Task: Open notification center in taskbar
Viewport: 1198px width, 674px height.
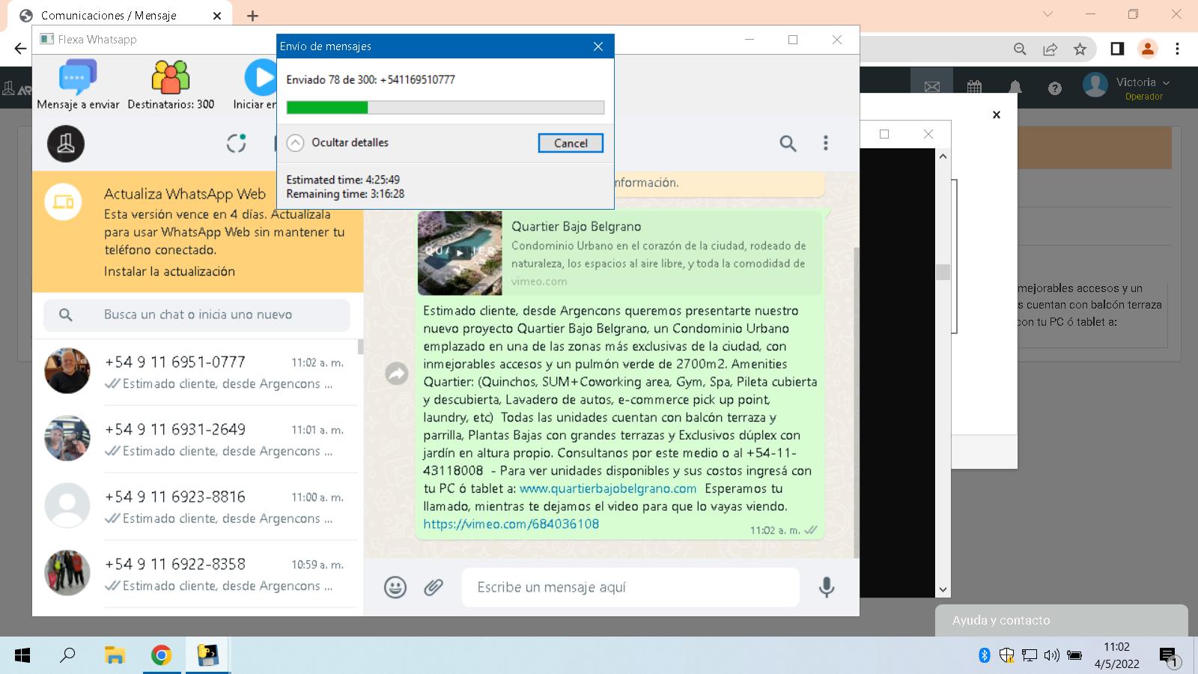Action: (1170, 657)
